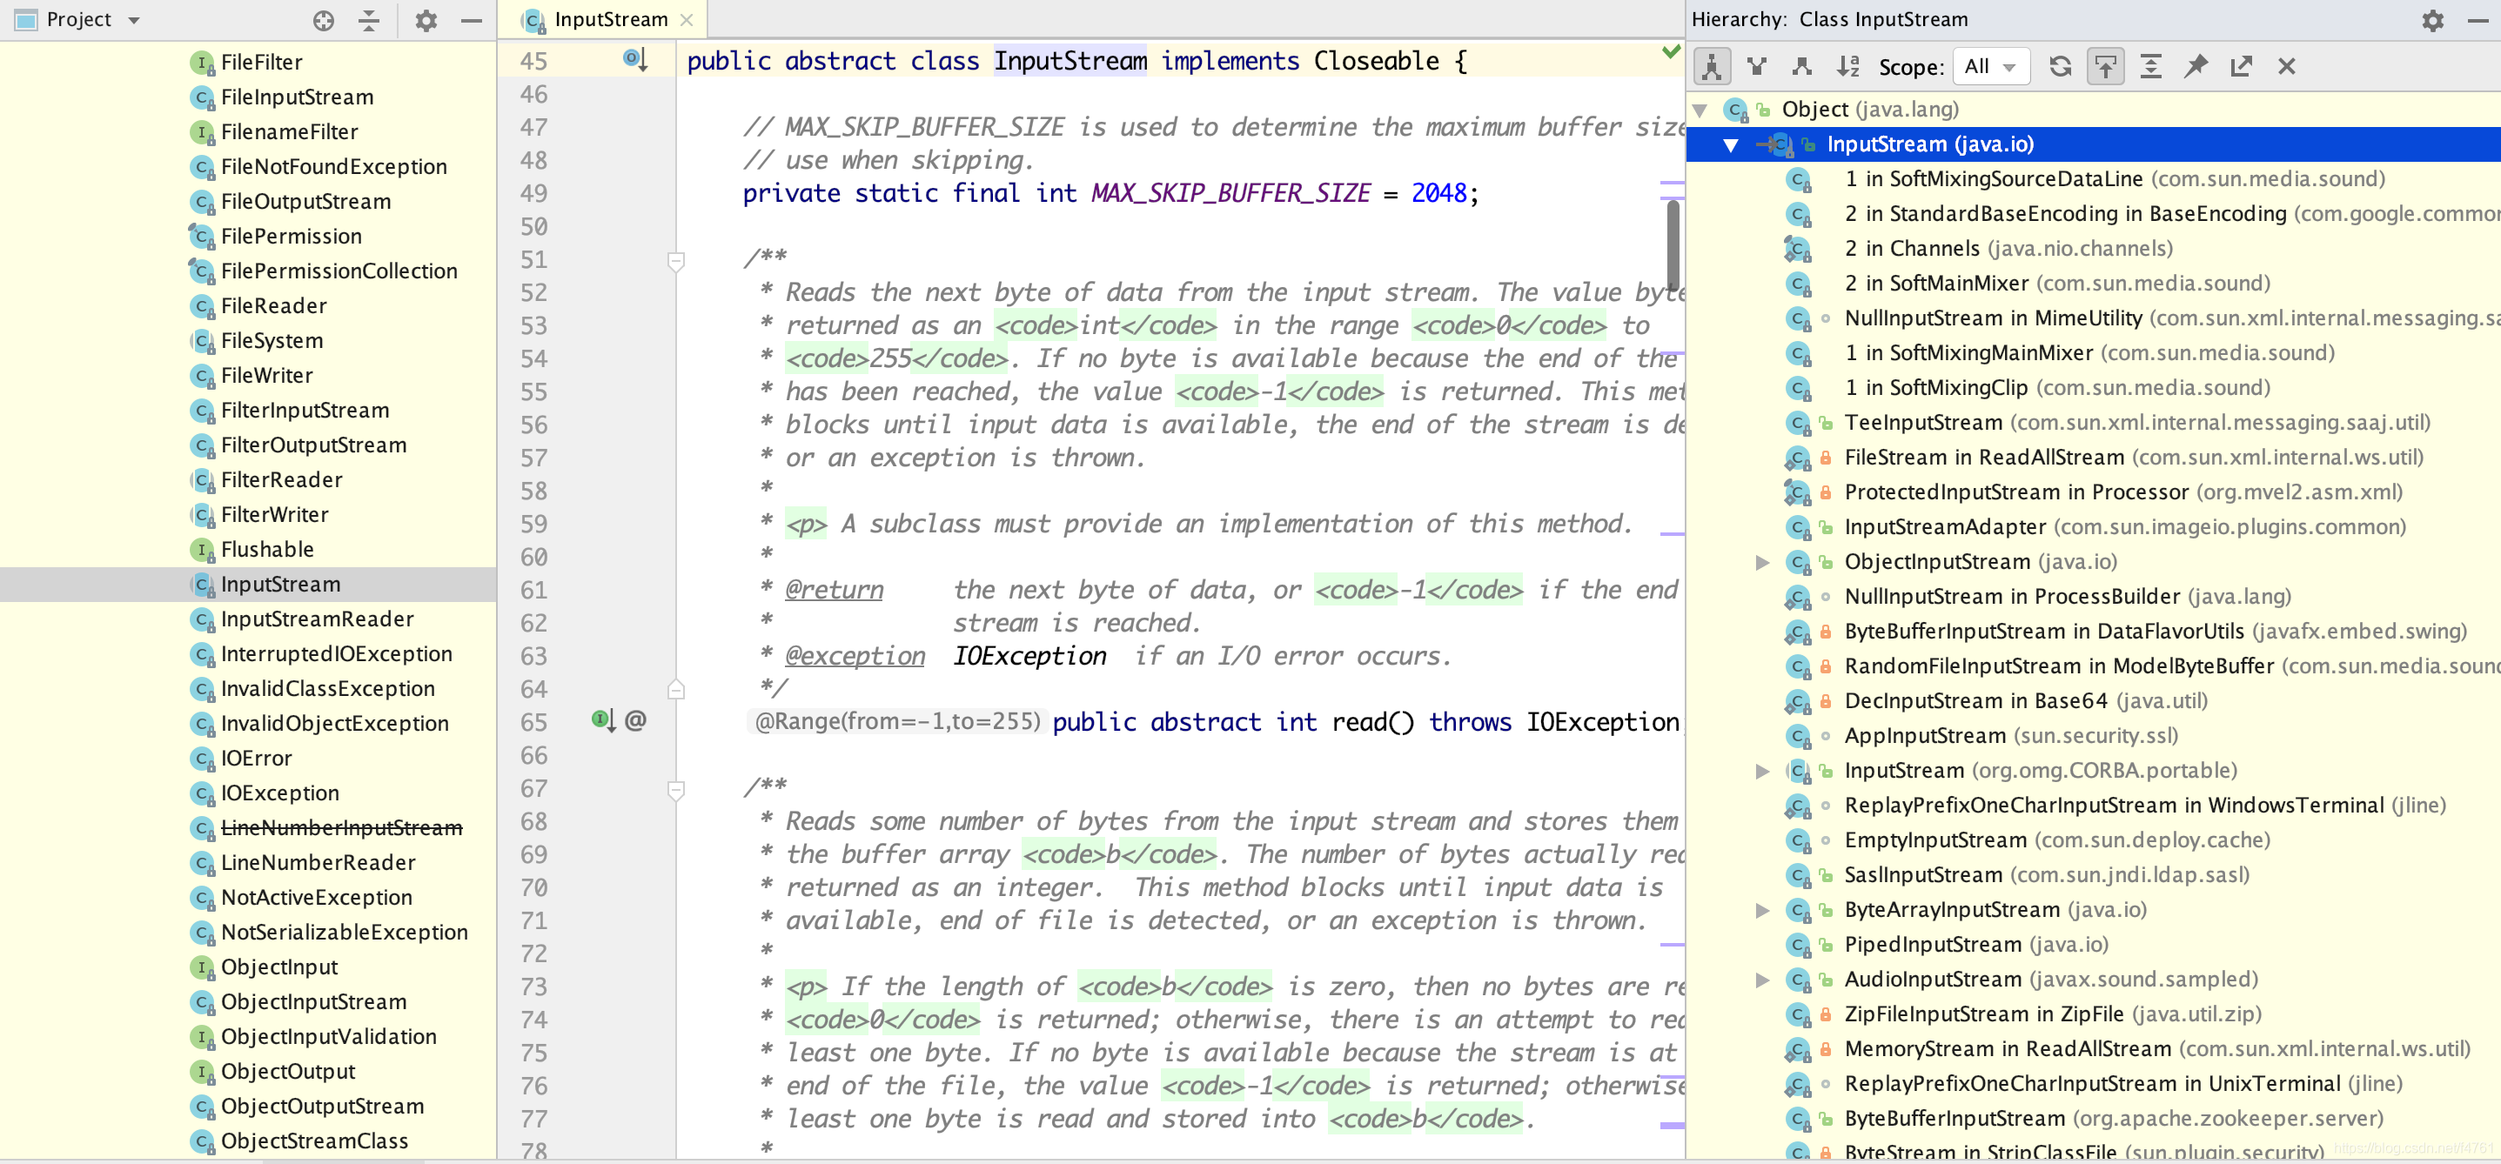
Task: Click the @return Javadoc tag on line 61
Action: tap(834, 590)
